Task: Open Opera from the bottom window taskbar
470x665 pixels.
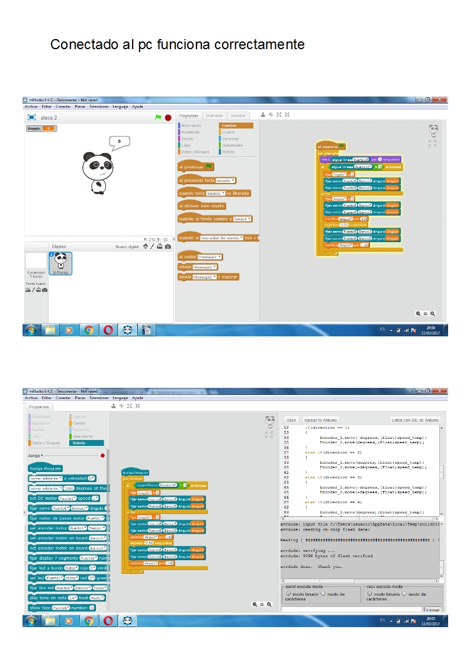Action: [108, 621]
